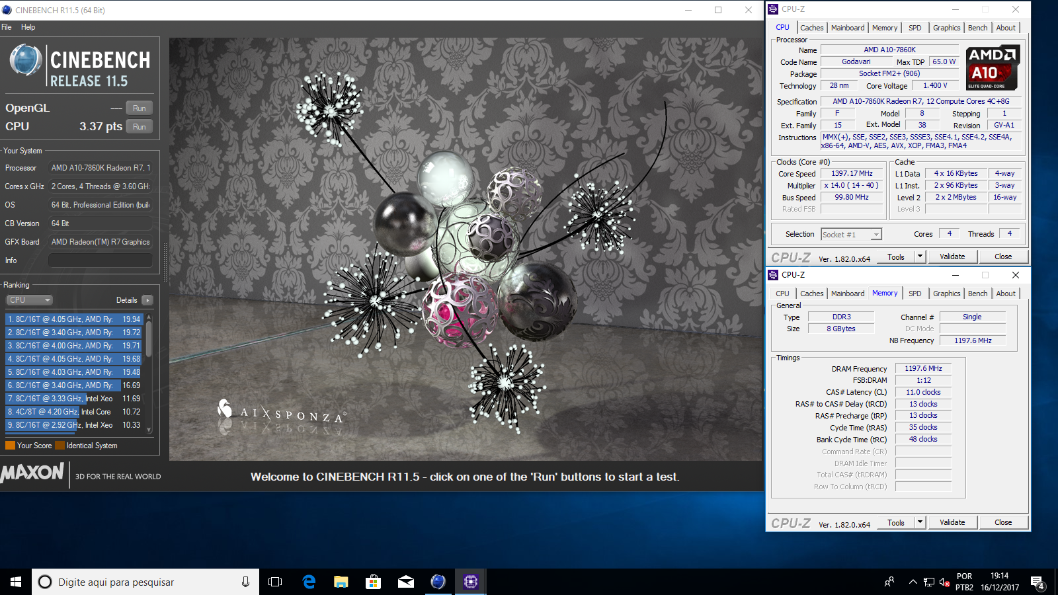Open the Action Center notifications icon
This screenshot has height=595, width=1058.
pyautogui.click(x=1038, y=582)
